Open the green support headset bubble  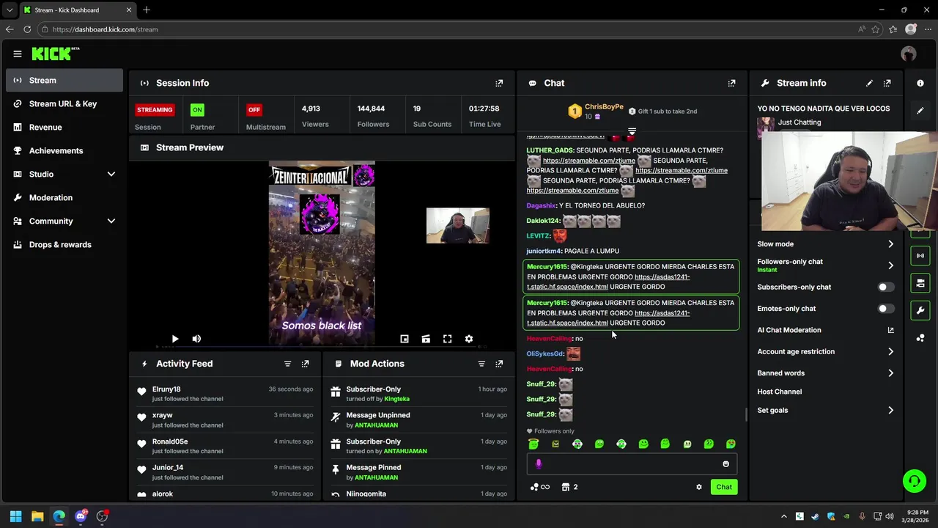(915, 481)
